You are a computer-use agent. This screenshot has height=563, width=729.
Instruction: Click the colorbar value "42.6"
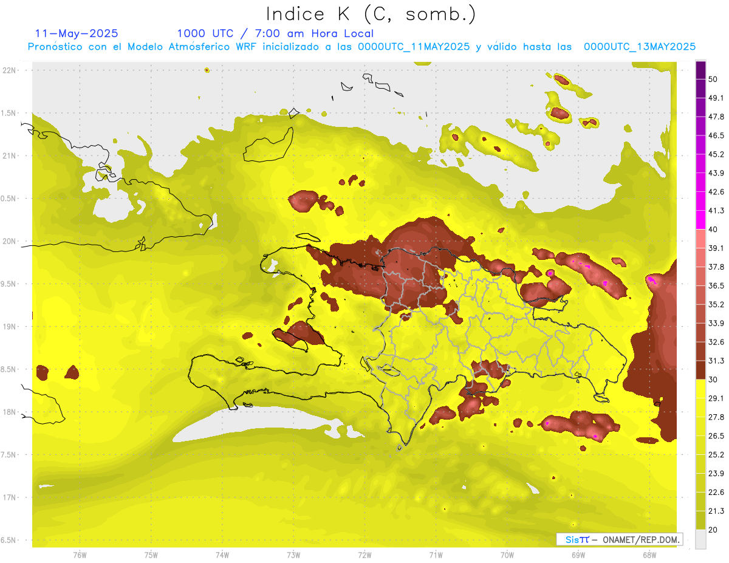(x=716, y=192)
